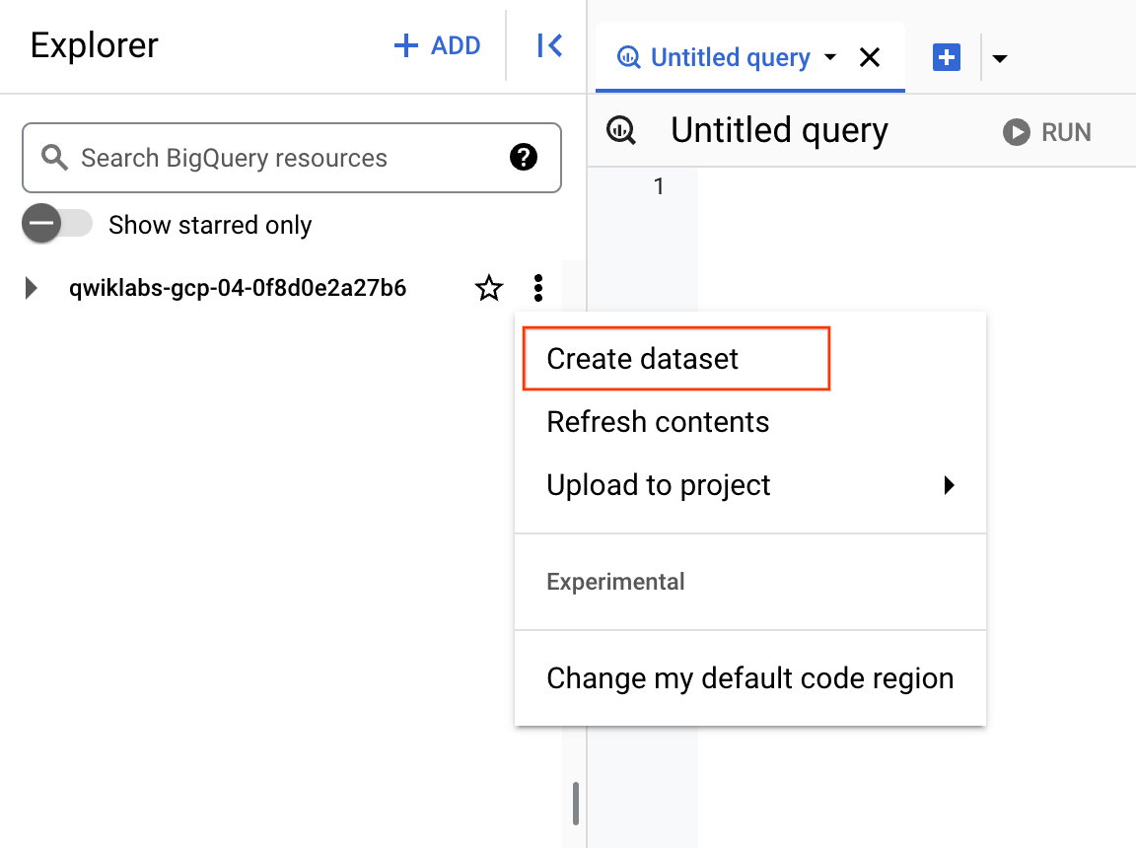This screenshot has height=848, width=1136.
Task: Close the Untitled query tab
Action: tap(870, 57)
